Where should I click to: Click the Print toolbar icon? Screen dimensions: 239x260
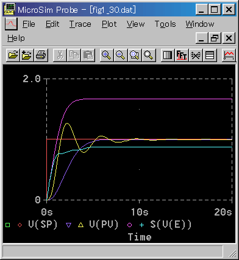point(41,55)
